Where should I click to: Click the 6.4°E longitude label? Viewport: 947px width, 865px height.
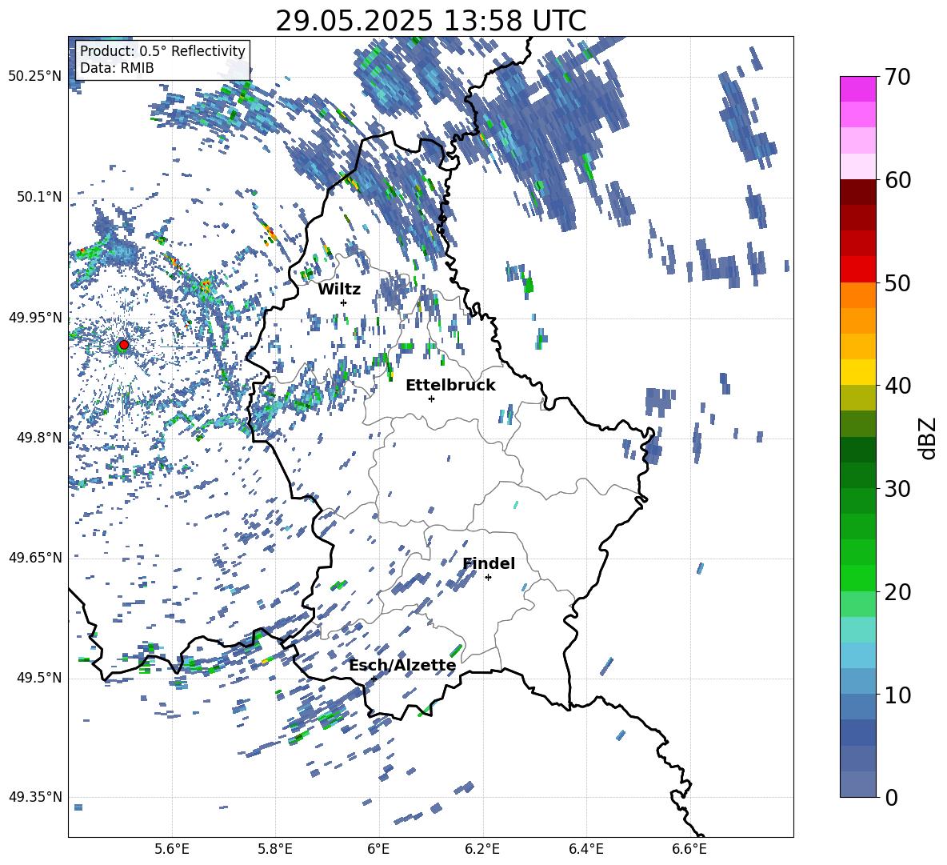[585, 850]
